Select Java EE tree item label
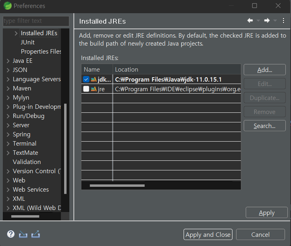This screenshot has height=246, width=291. pyautogui.click(x=22, y=61)
